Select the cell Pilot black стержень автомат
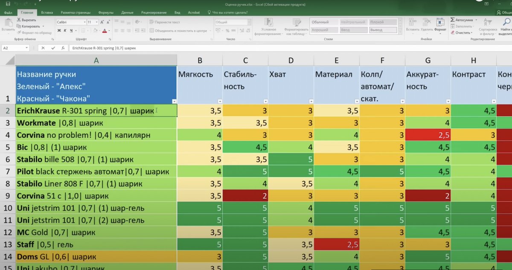Screen dimensions: 512x270 (96, 172)
